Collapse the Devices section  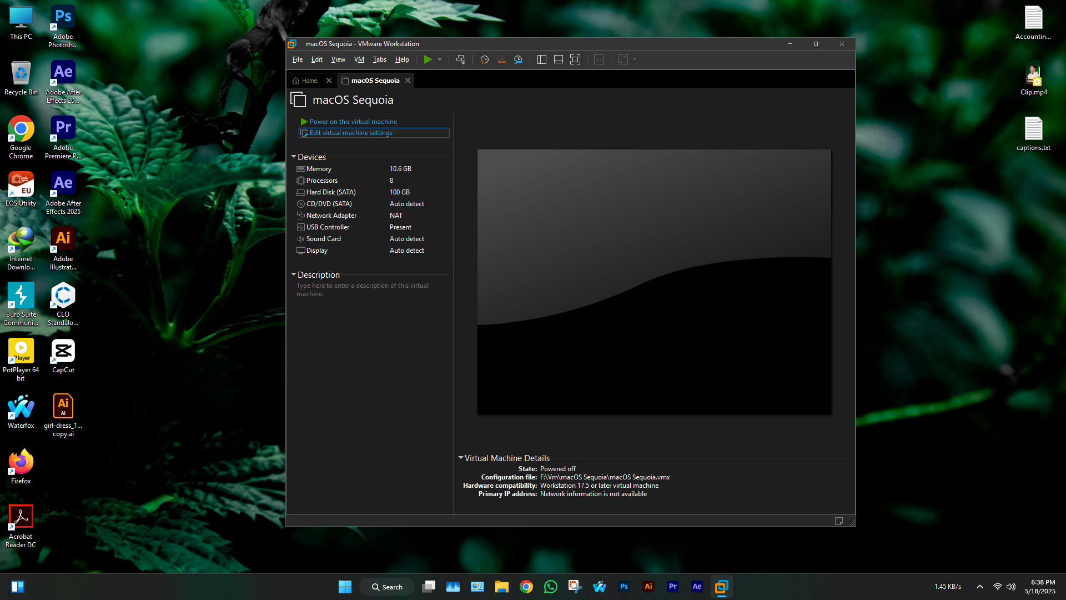[294, 157]
